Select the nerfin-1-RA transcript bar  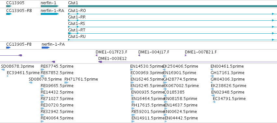[x=50, y=14]
